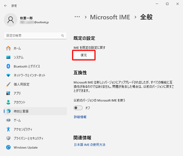Image resolution: width=183 pixels, height=156 pixels.
Task: Click the search magnifier icon
Action: coord(63,36)
